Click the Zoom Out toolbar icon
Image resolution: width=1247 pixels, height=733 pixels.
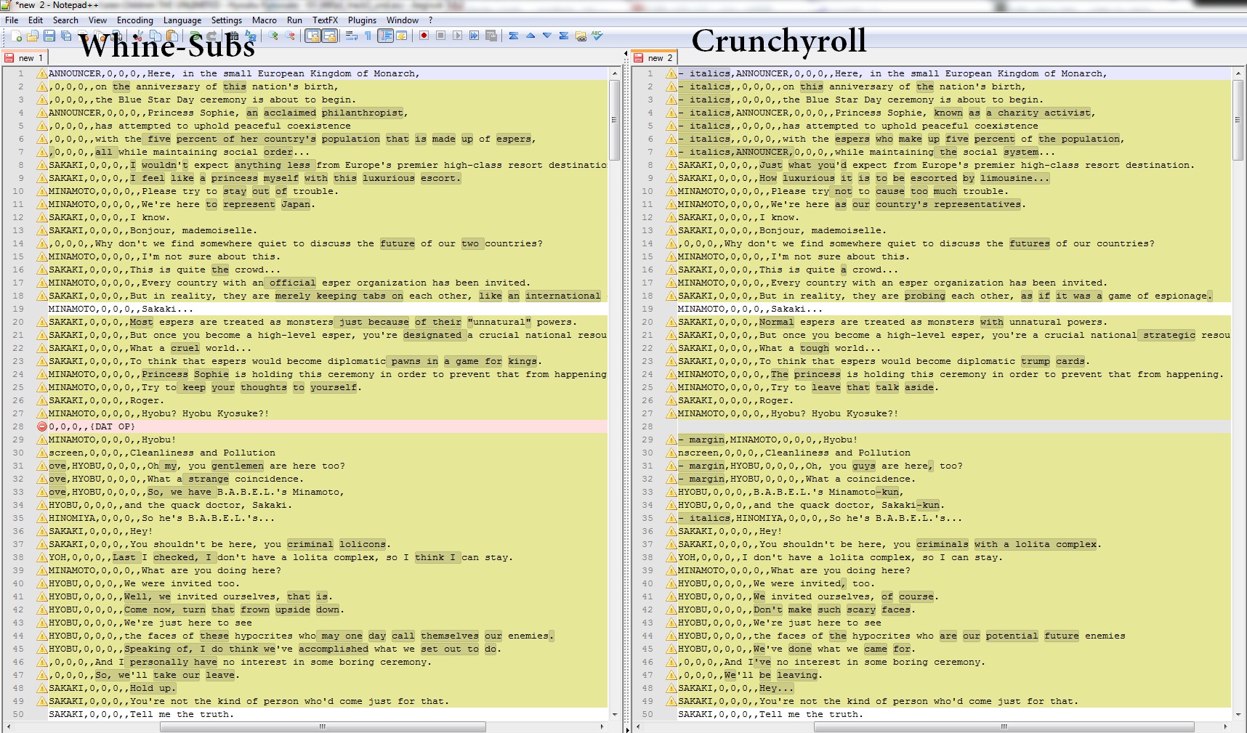(290, 36)
